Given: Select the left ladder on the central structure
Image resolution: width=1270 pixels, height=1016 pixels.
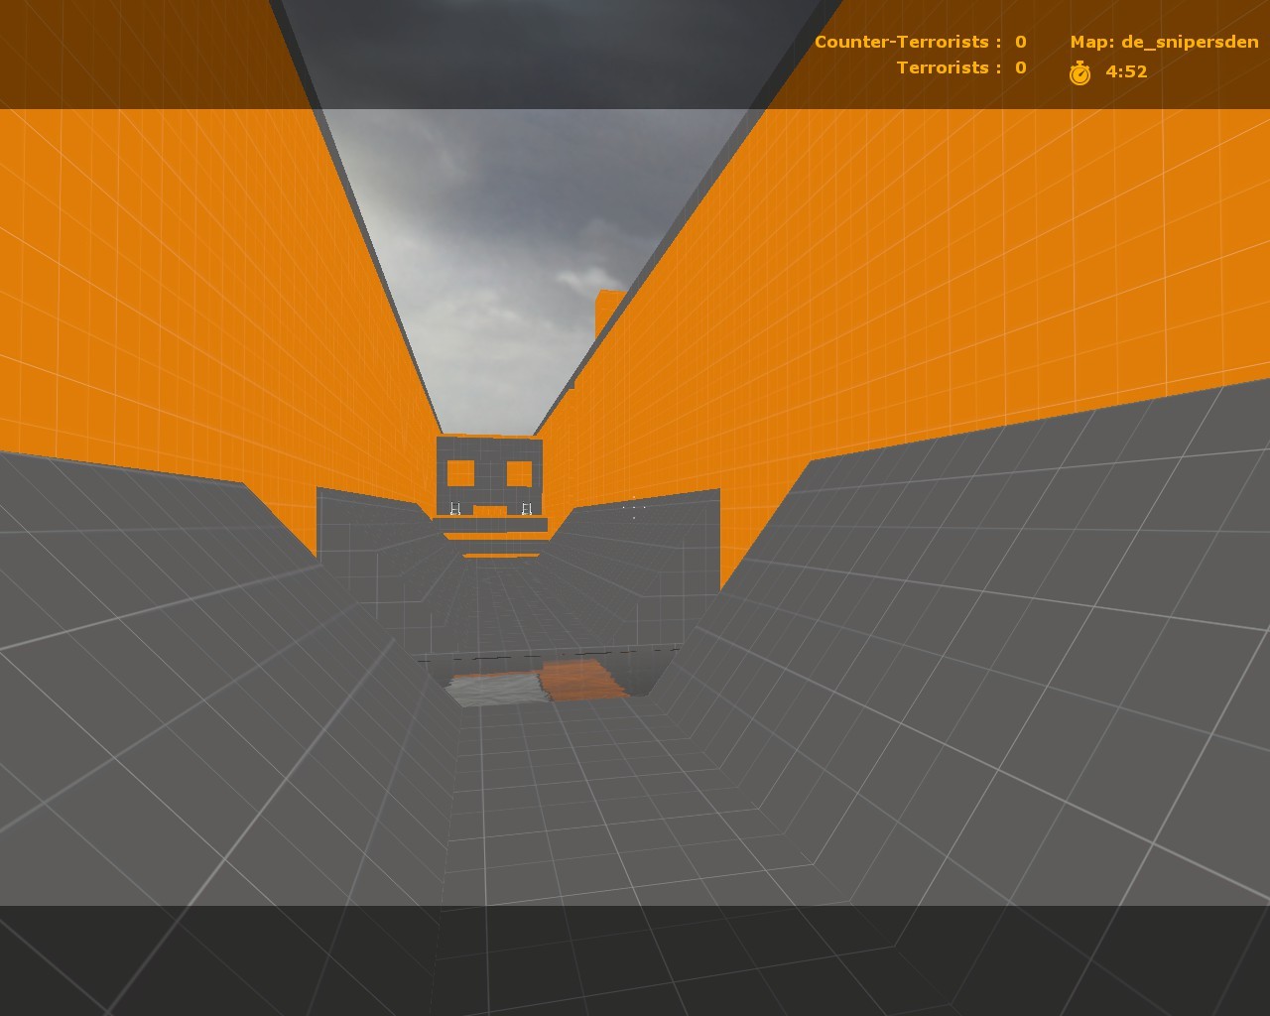Looking at the screenshot, I should (454, 508).
